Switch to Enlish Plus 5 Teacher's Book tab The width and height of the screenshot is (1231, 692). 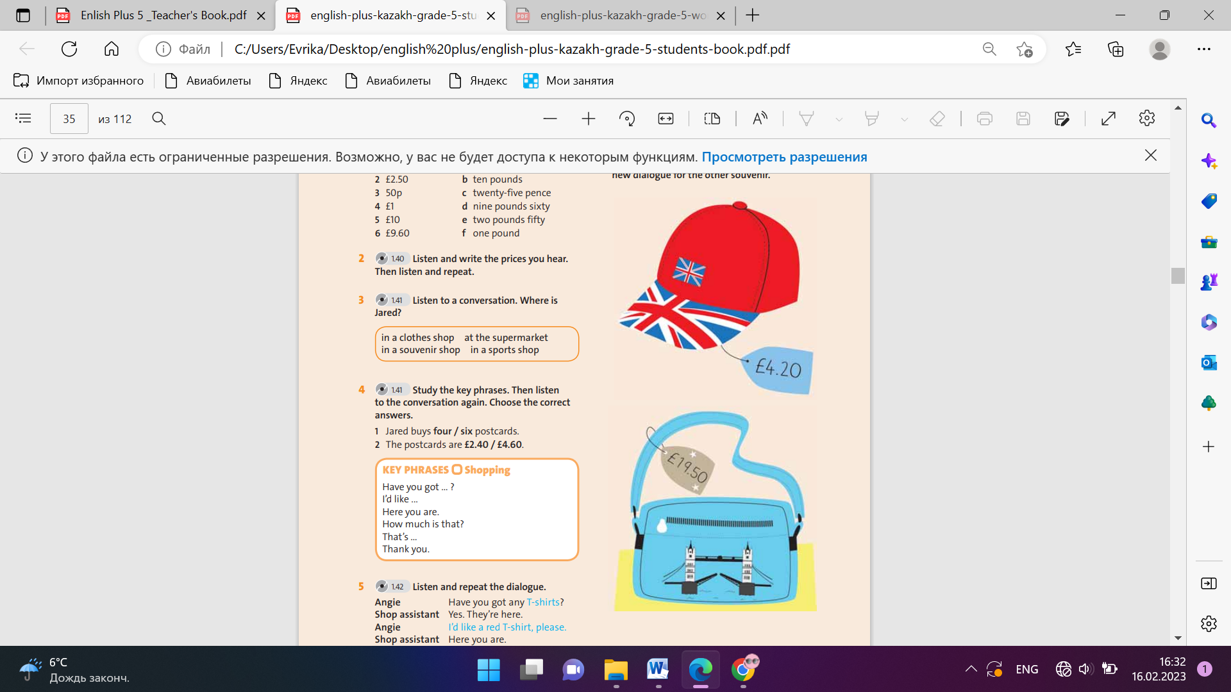point(163,15)
